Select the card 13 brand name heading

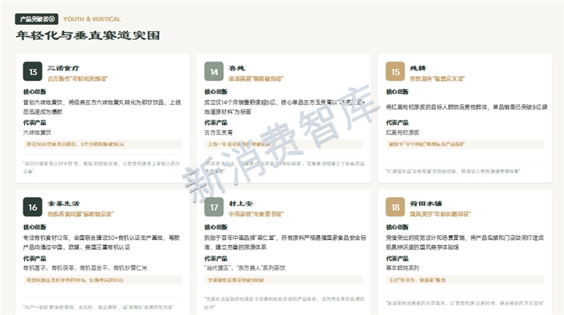click(64, 67)
